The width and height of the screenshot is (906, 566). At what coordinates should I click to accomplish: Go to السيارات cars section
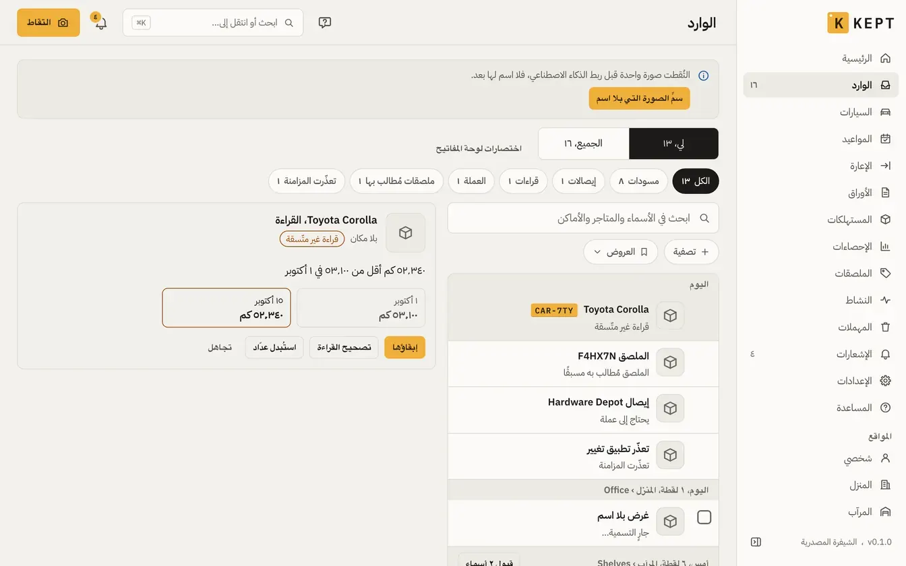[820, 112]
